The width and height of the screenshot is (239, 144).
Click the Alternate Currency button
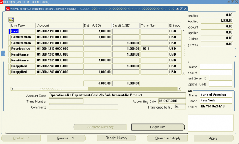(100, 127)
